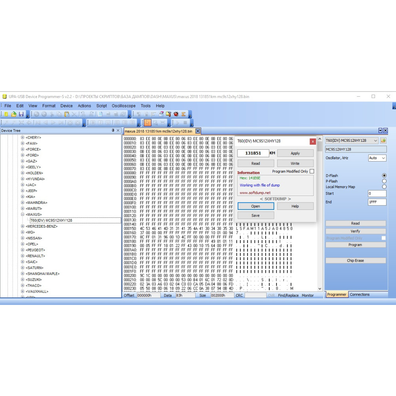Screen dimensions: 396x396
Task: Click Apply in the mileage dialog
Action: [295, 153]
